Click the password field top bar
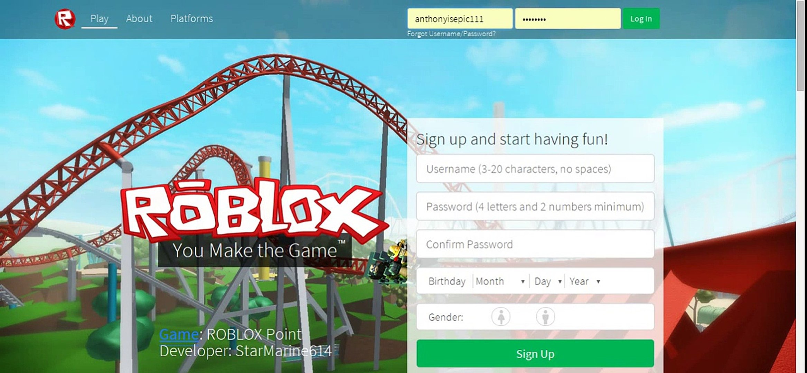The width and height of the screenshot is (807, 373). [566, 19]
